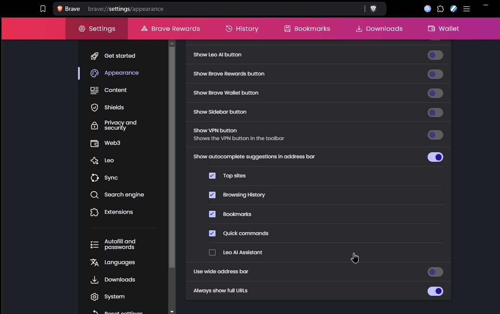The image size is (500, 314).
Task: Click the Leo sparkle star icon
Action: [x=95, y=160]
